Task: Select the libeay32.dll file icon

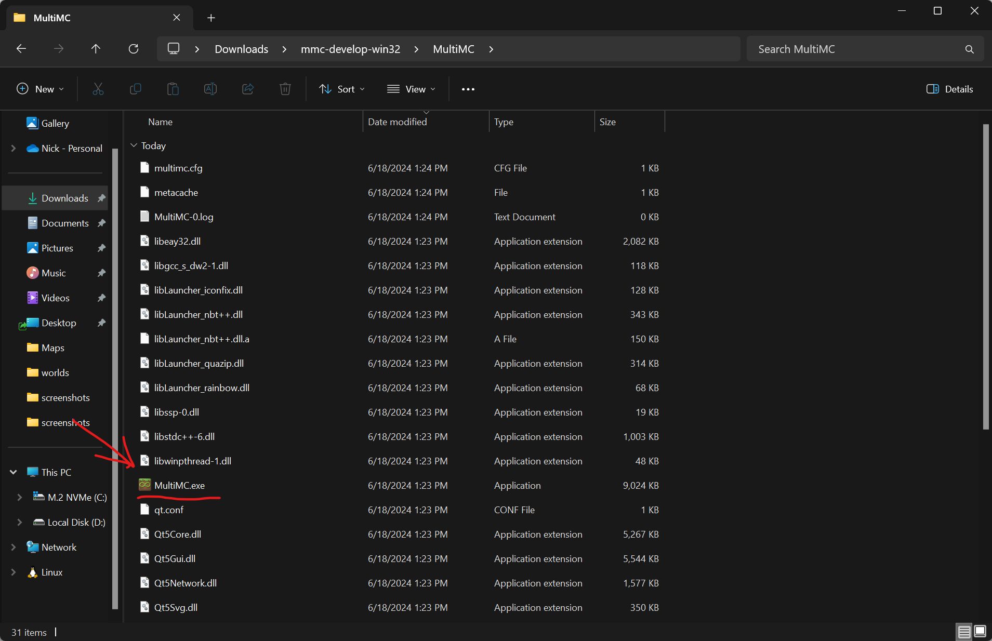Action: [x=145, y=241]
